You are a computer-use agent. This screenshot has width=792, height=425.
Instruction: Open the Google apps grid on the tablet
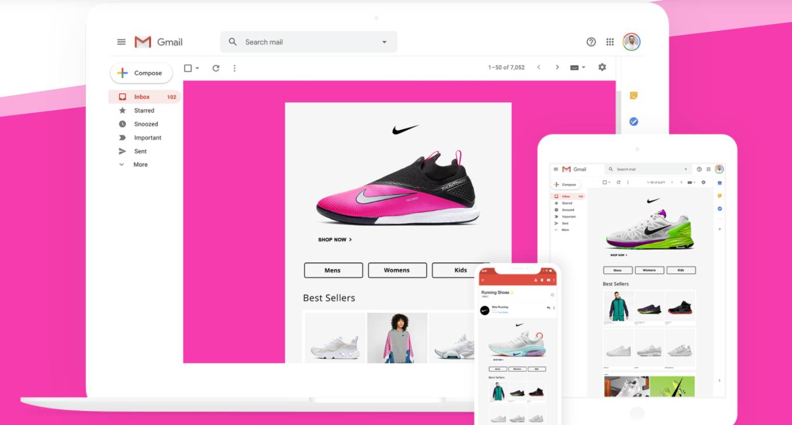[x=708, y=169]
